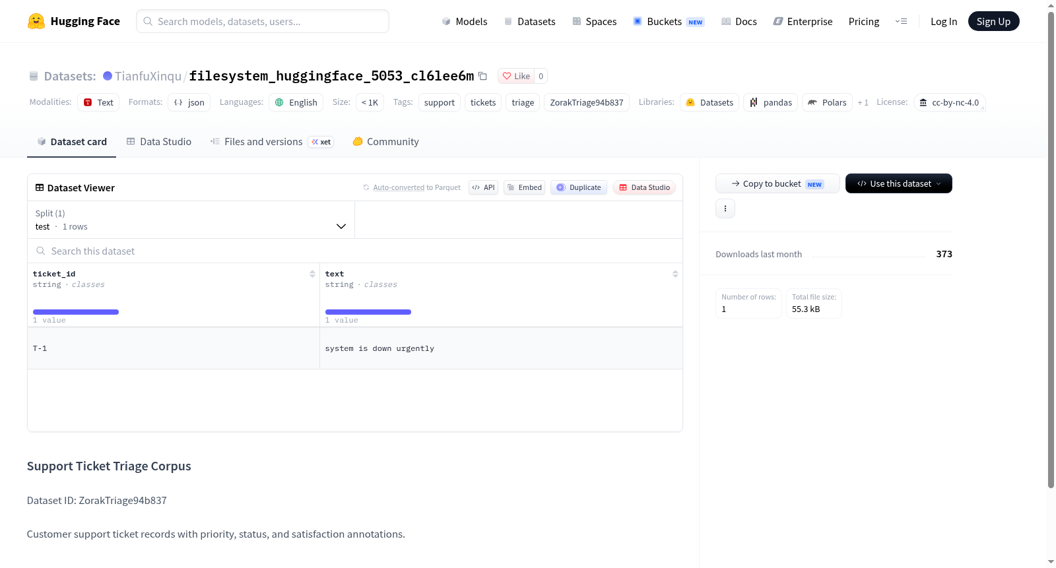This screenshot has height=568, width=1056.
Task: Expand the Split test dropdown
Action: click(x=191, y=220)
